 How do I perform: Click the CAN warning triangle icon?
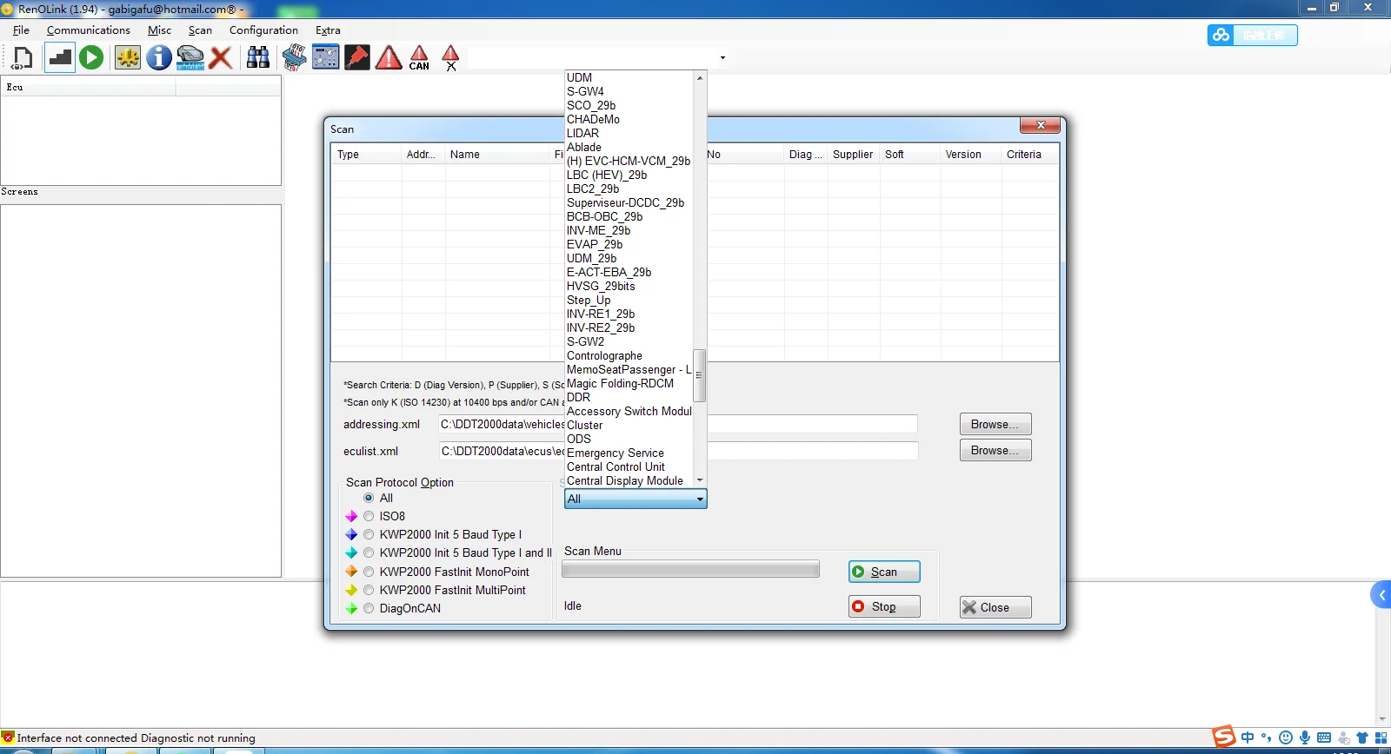(419, 58)
